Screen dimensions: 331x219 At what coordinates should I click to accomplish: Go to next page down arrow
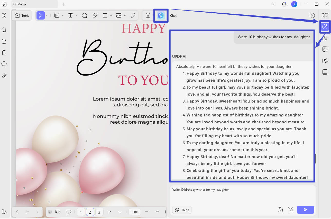point(120,212)
